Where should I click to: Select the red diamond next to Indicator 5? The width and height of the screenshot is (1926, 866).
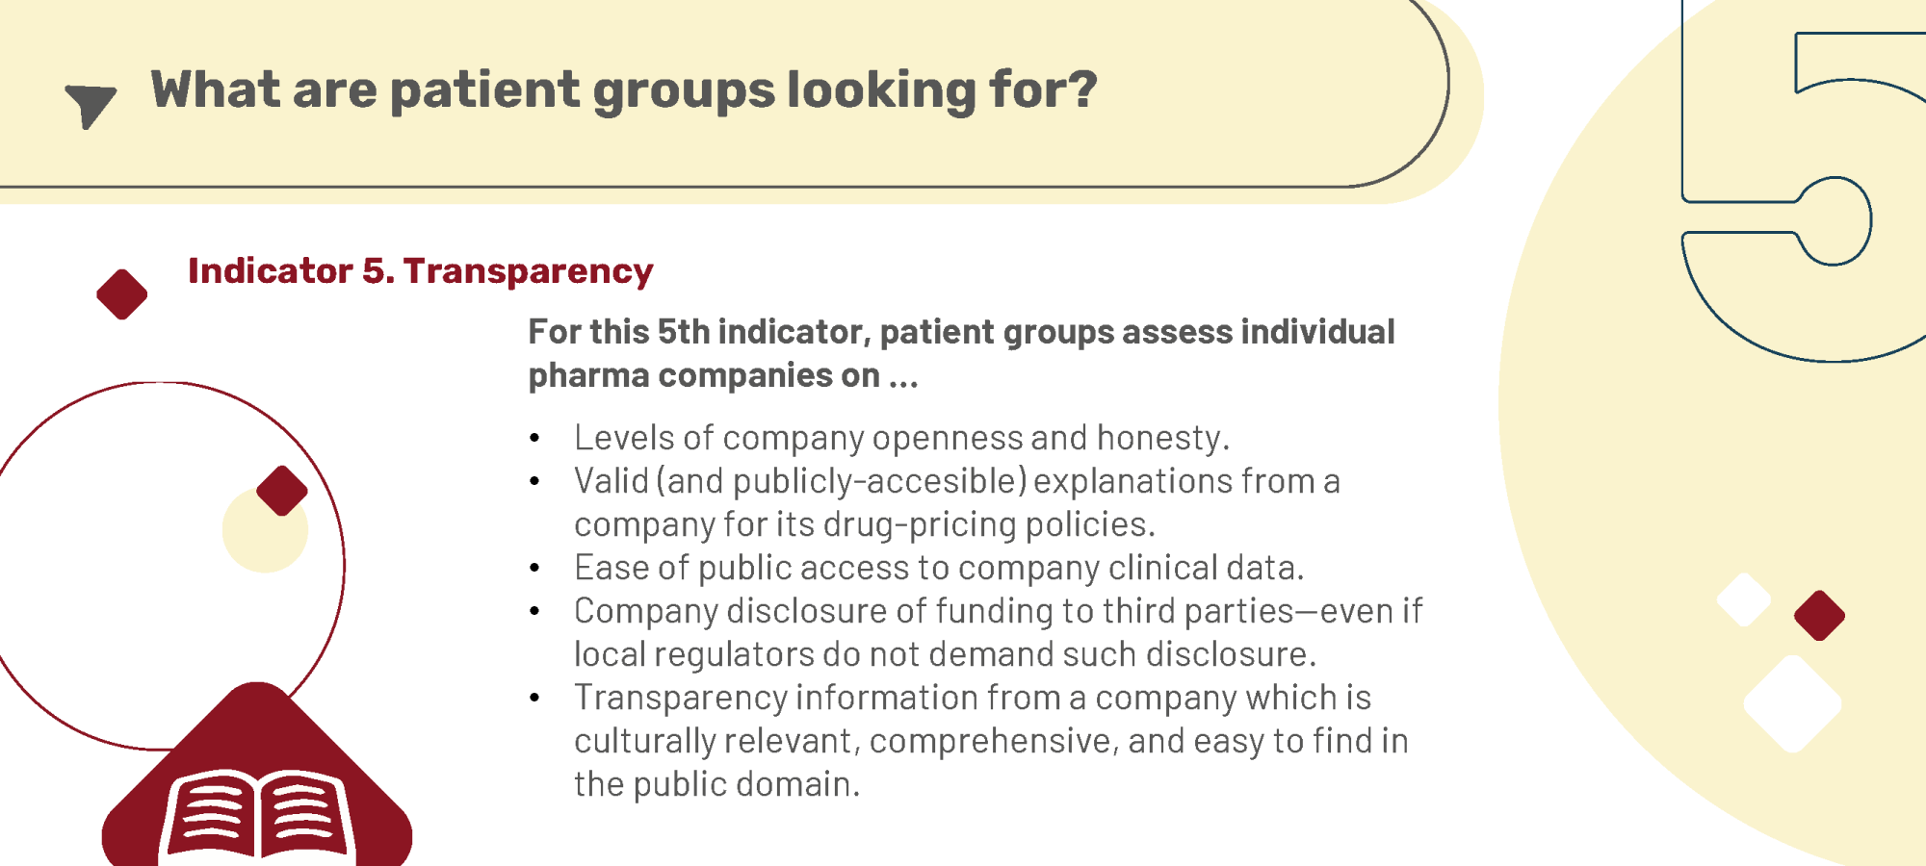tap(122, 294)
